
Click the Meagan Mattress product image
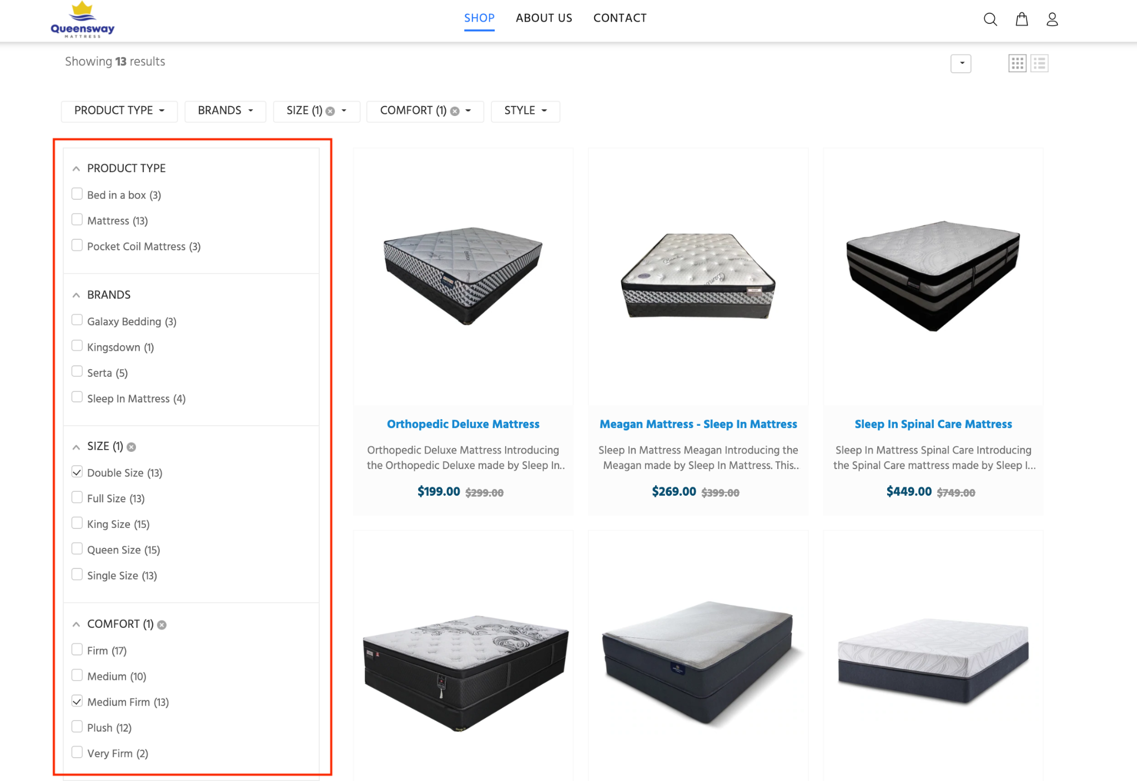[x=698, y=276]
